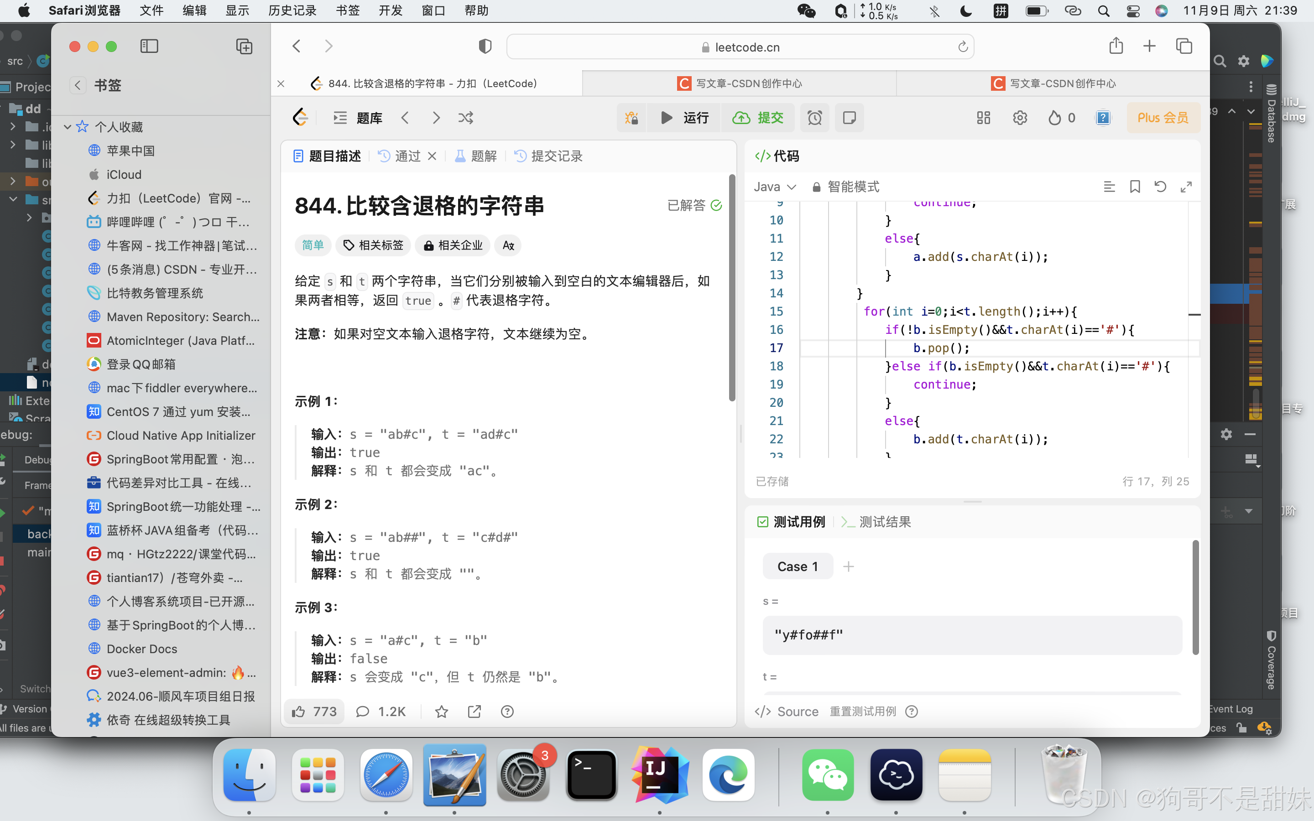
Task: Click the debug bug icon beside Run
Action: click(x=631, y=118)
